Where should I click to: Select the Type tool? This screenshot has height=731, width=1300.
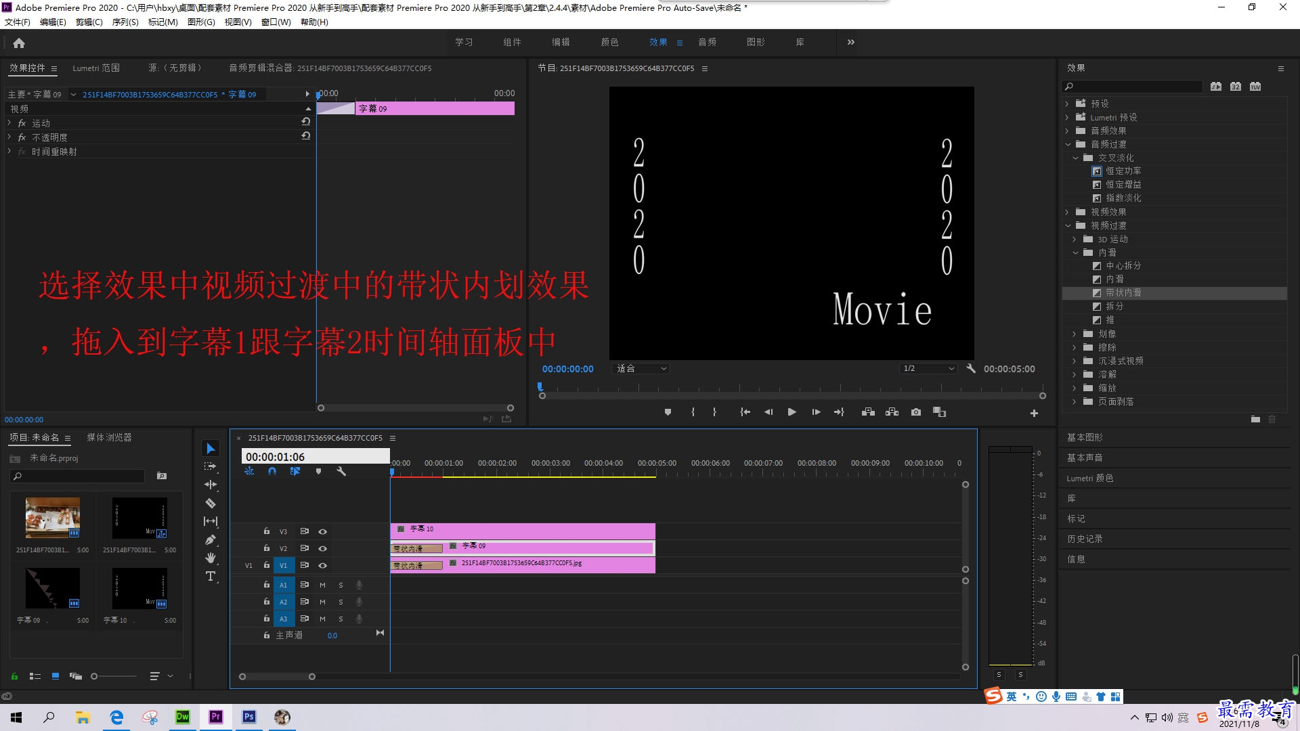[x=211, y=576]
